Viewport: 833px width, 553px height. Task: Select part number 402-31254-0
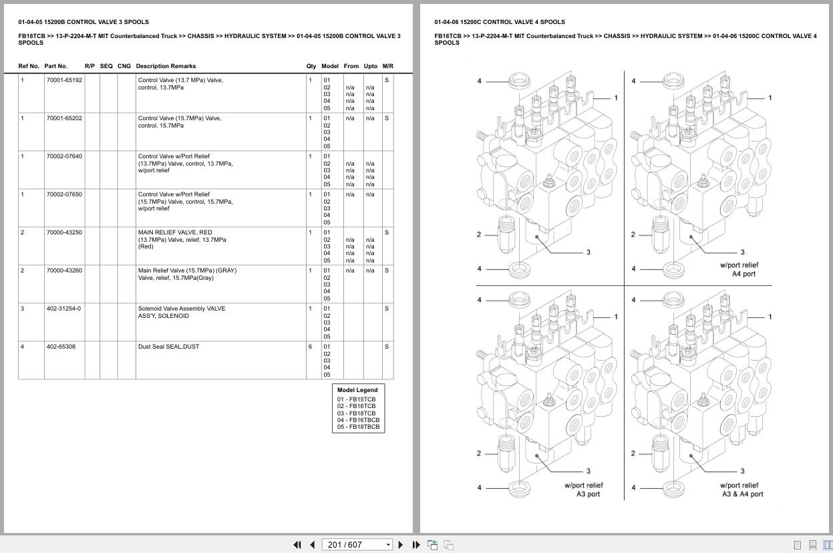point(63,309)
